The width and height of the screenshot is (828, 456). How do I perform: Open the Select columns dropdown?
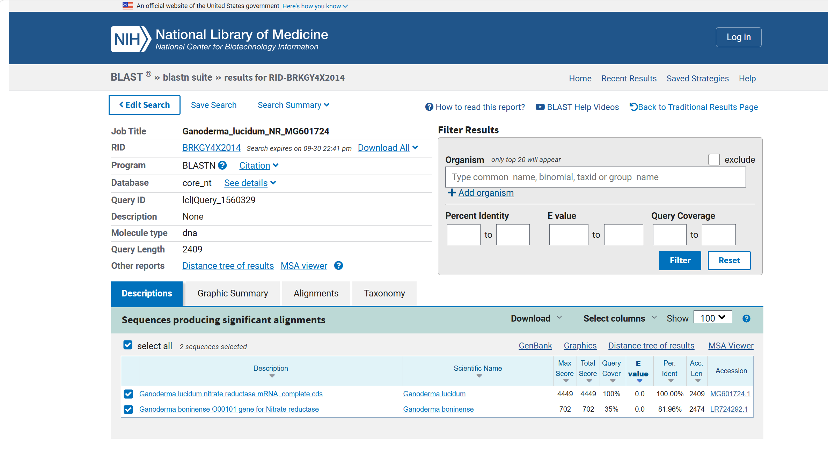[x=620, y=318]
